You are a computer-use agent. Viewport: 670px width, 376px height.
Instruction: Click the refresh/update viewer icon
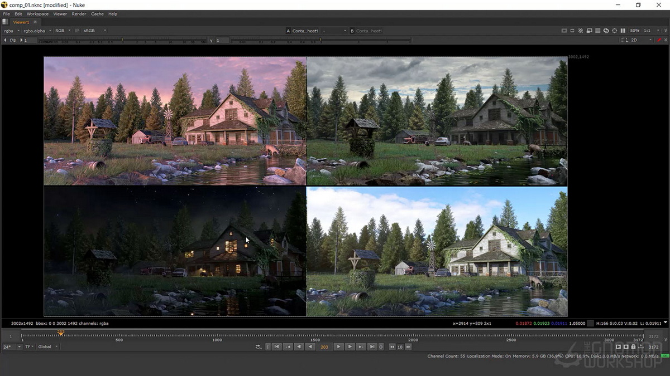tap(606, 31)
